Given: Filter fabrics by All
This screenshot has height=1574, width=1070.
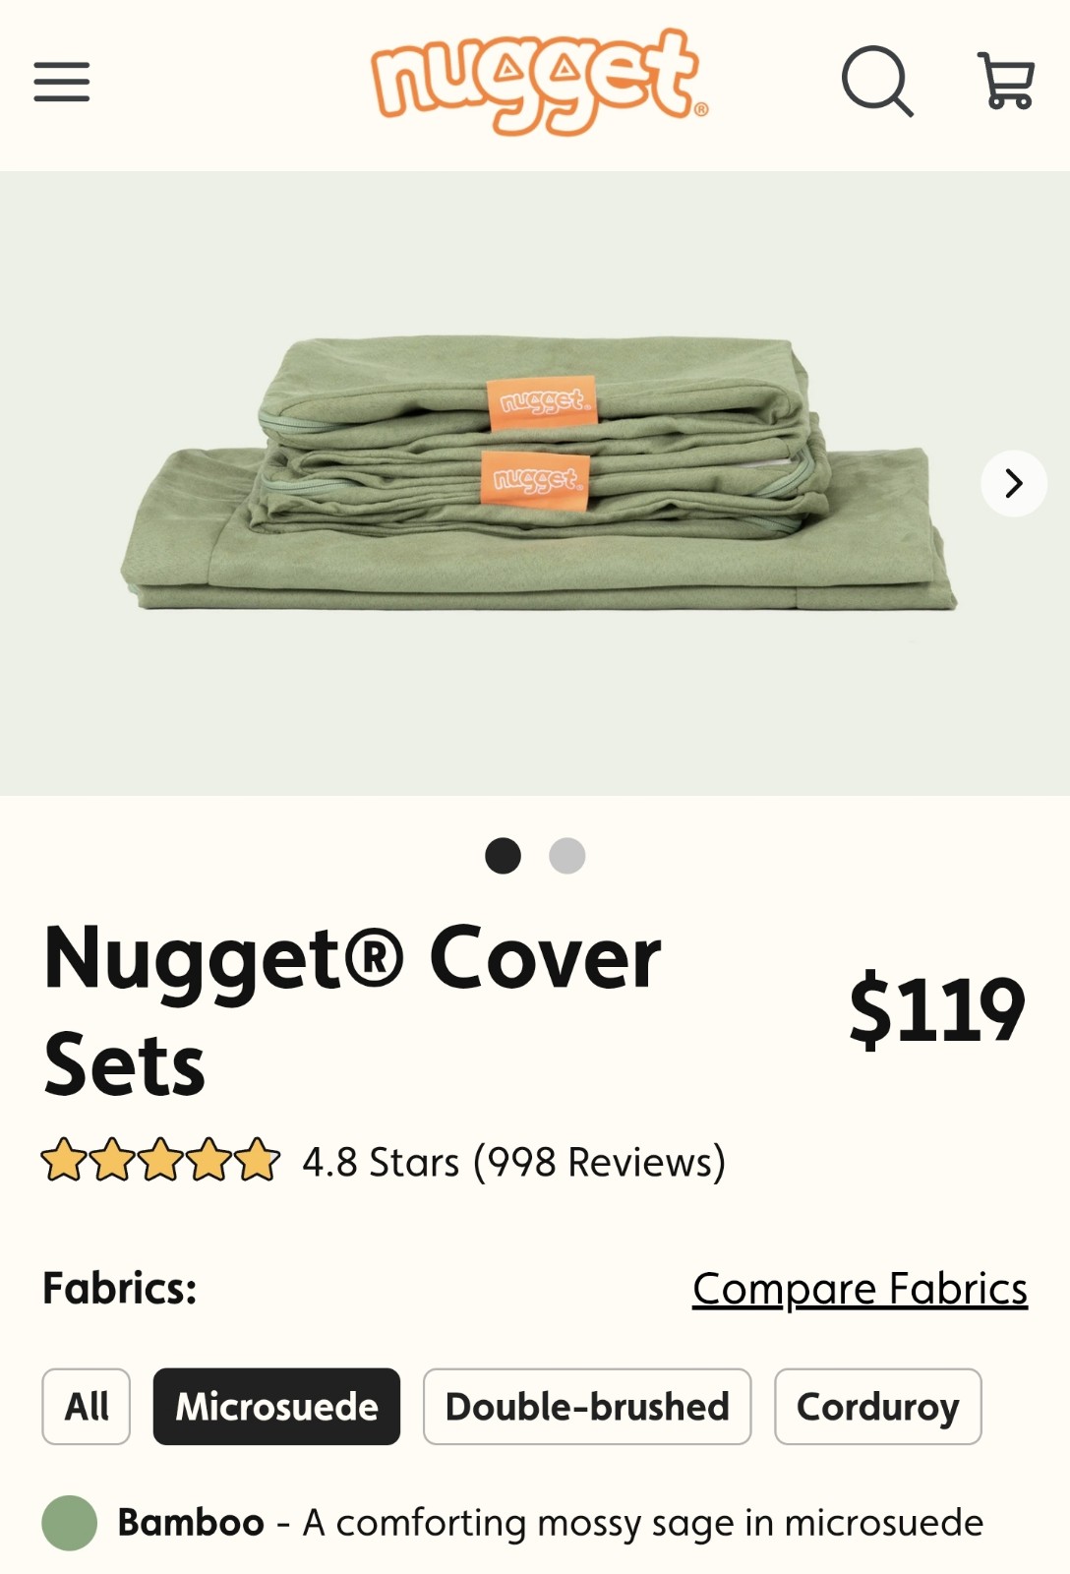Looking at the screenshot, I should click(x=87, y=1407).
